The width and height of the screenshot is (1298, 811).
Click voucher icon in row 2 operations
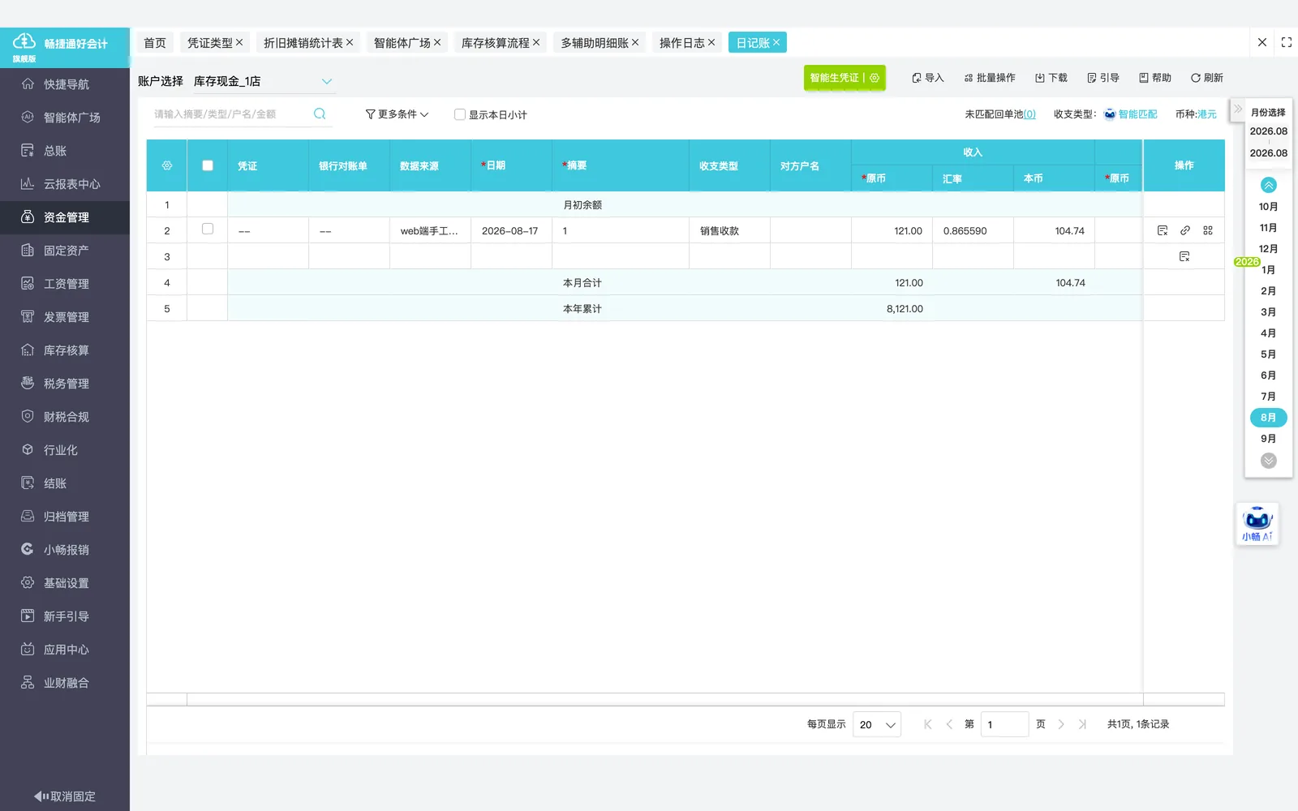1163,230
